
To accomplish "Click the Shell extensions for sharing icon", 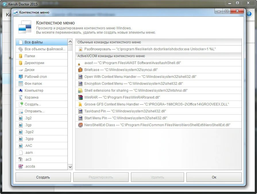I will point(80,90).
